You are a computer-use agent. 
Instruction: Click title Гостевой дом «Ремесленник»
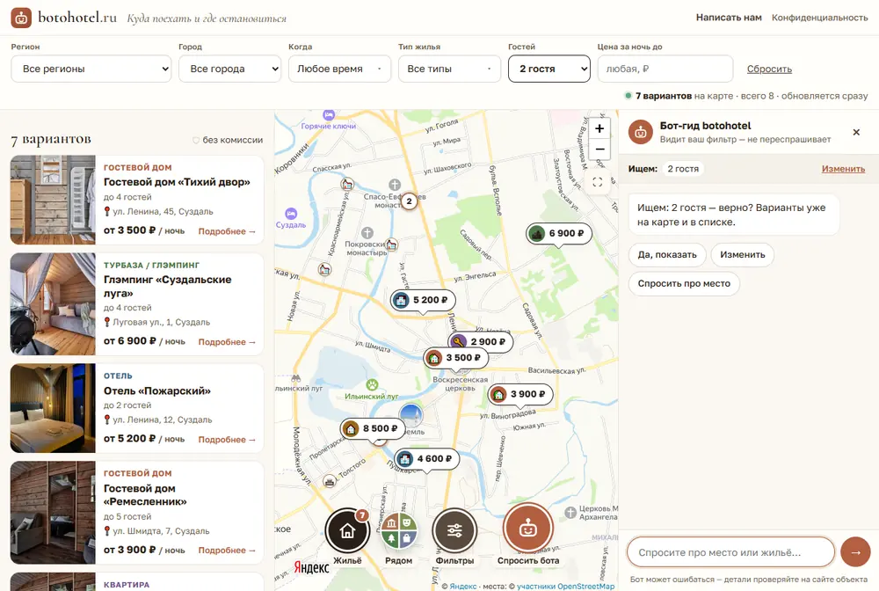click(x=145, y=495)
